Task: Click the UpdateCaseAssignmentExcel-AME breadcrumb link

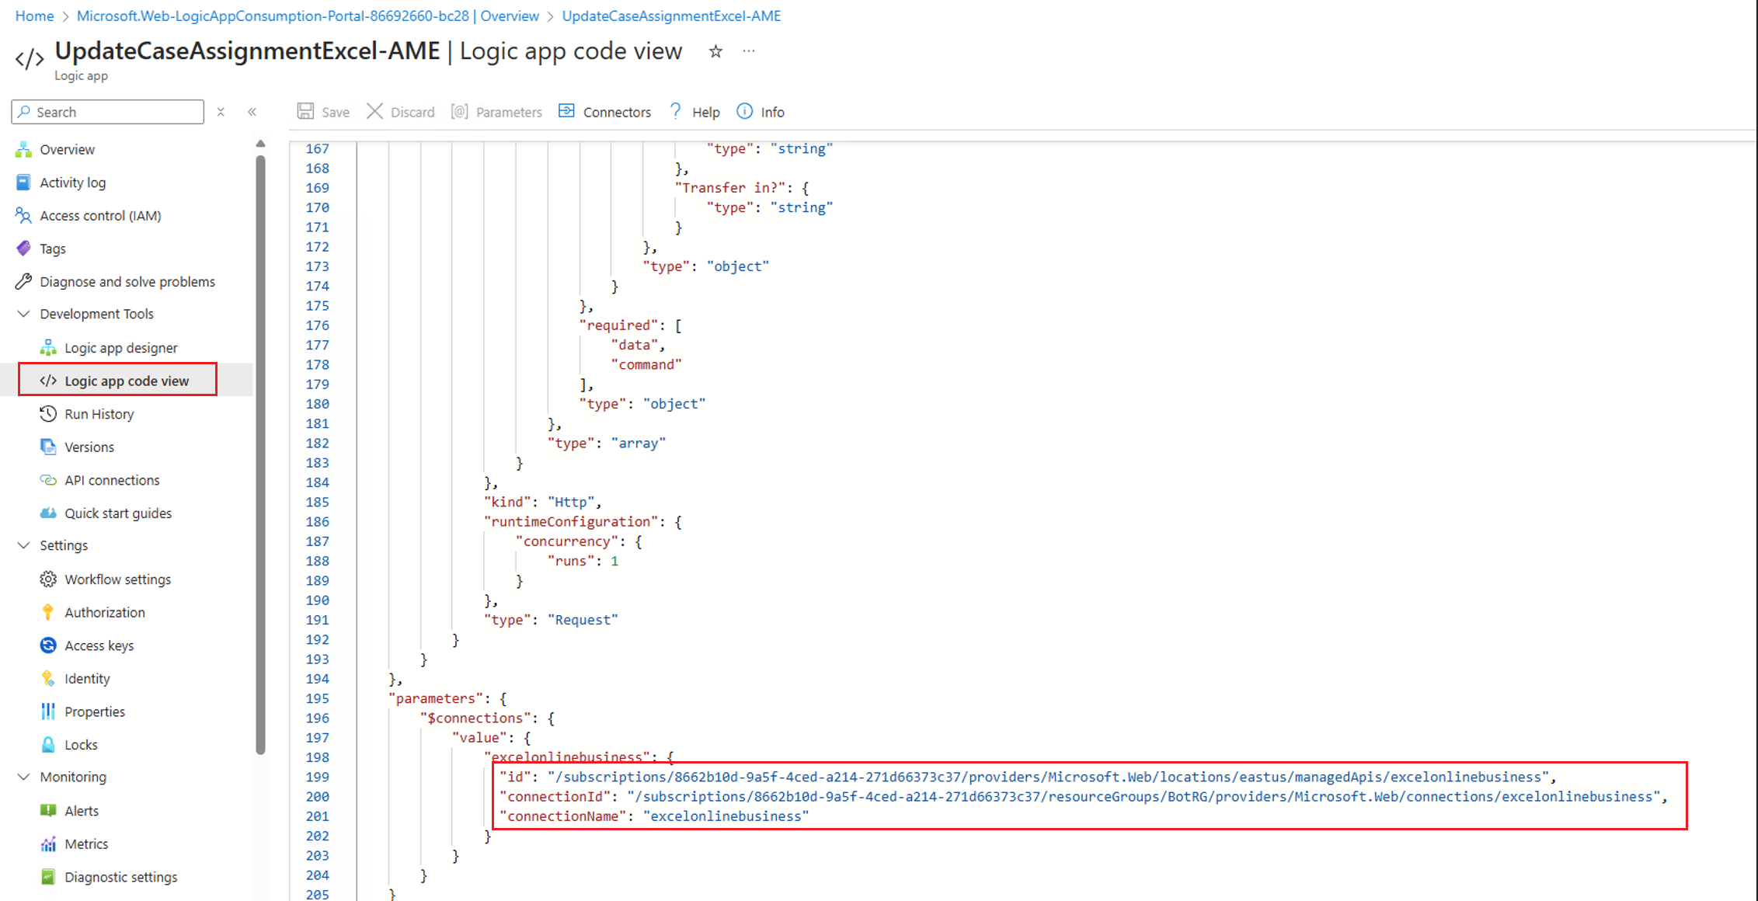Action: pyautogui.click(x=671, y=16)
